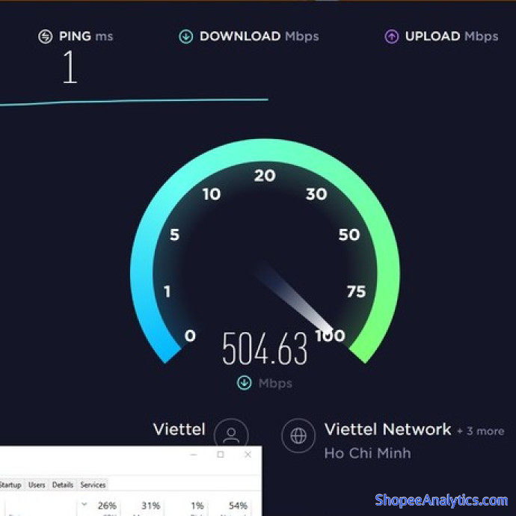Select the Services tab

tap(93, 485)
